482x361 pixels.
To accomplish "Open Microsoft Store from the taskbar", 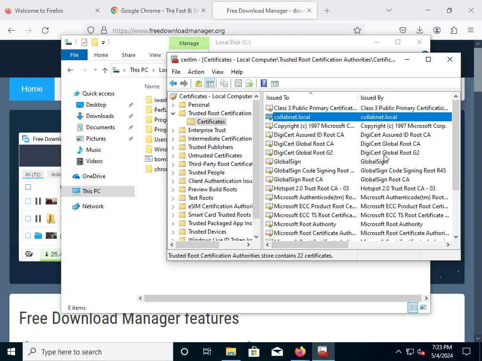I will click(x=254, y=352).
